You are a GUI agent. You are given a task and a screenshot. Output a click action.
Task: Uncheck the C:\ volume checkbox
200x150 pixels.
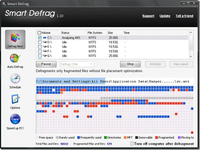tap(40, 38)
